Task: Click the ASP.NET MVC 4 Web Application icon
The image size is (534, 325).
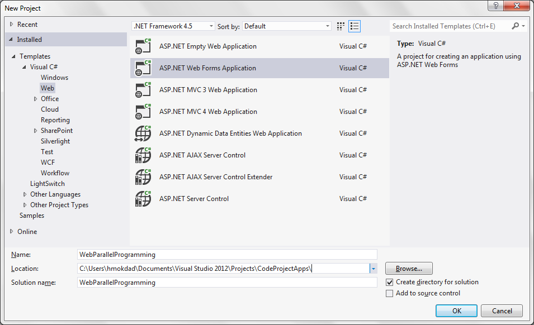Action: pos(143,112)
